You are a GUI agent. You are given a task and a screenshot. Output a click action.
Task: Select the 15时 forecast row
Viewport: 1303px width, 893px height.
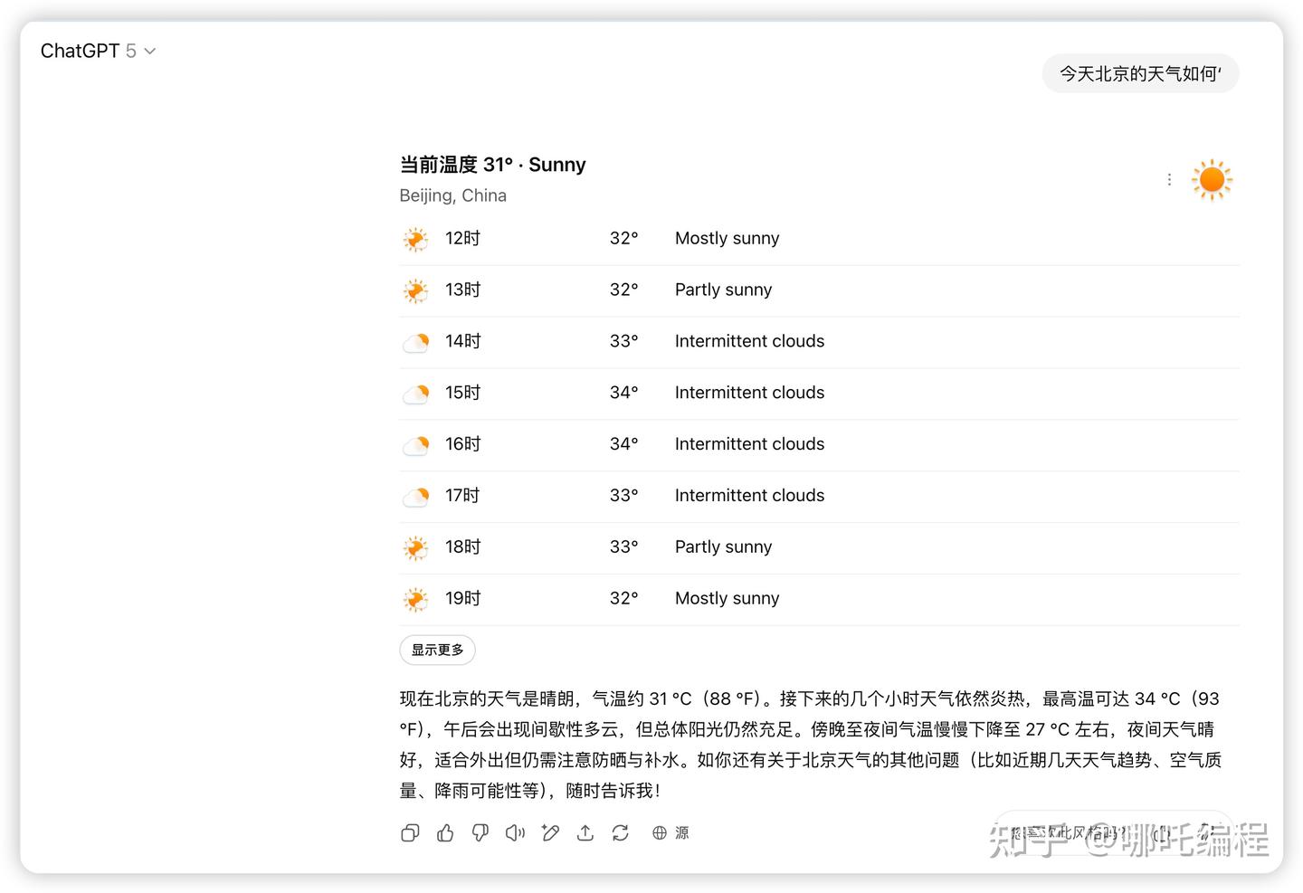(x=633, y=393)
